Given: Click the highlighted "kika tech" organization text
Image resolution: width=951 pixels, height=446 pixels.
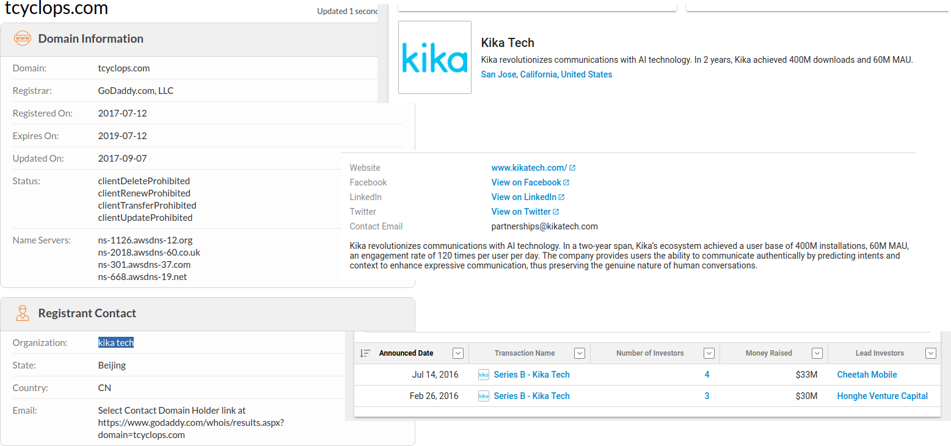Looking at the screenshot, I should (116, 343).
